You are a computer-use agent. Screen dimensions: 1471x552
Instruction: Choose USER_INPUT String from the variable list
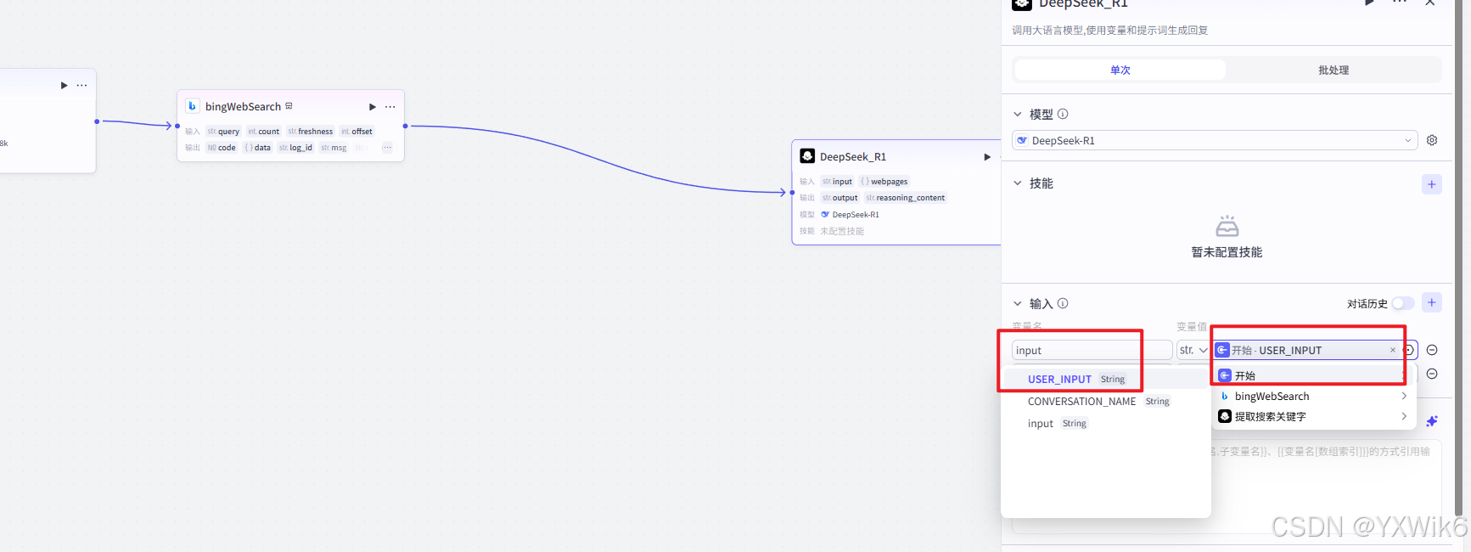point(1105,379)
